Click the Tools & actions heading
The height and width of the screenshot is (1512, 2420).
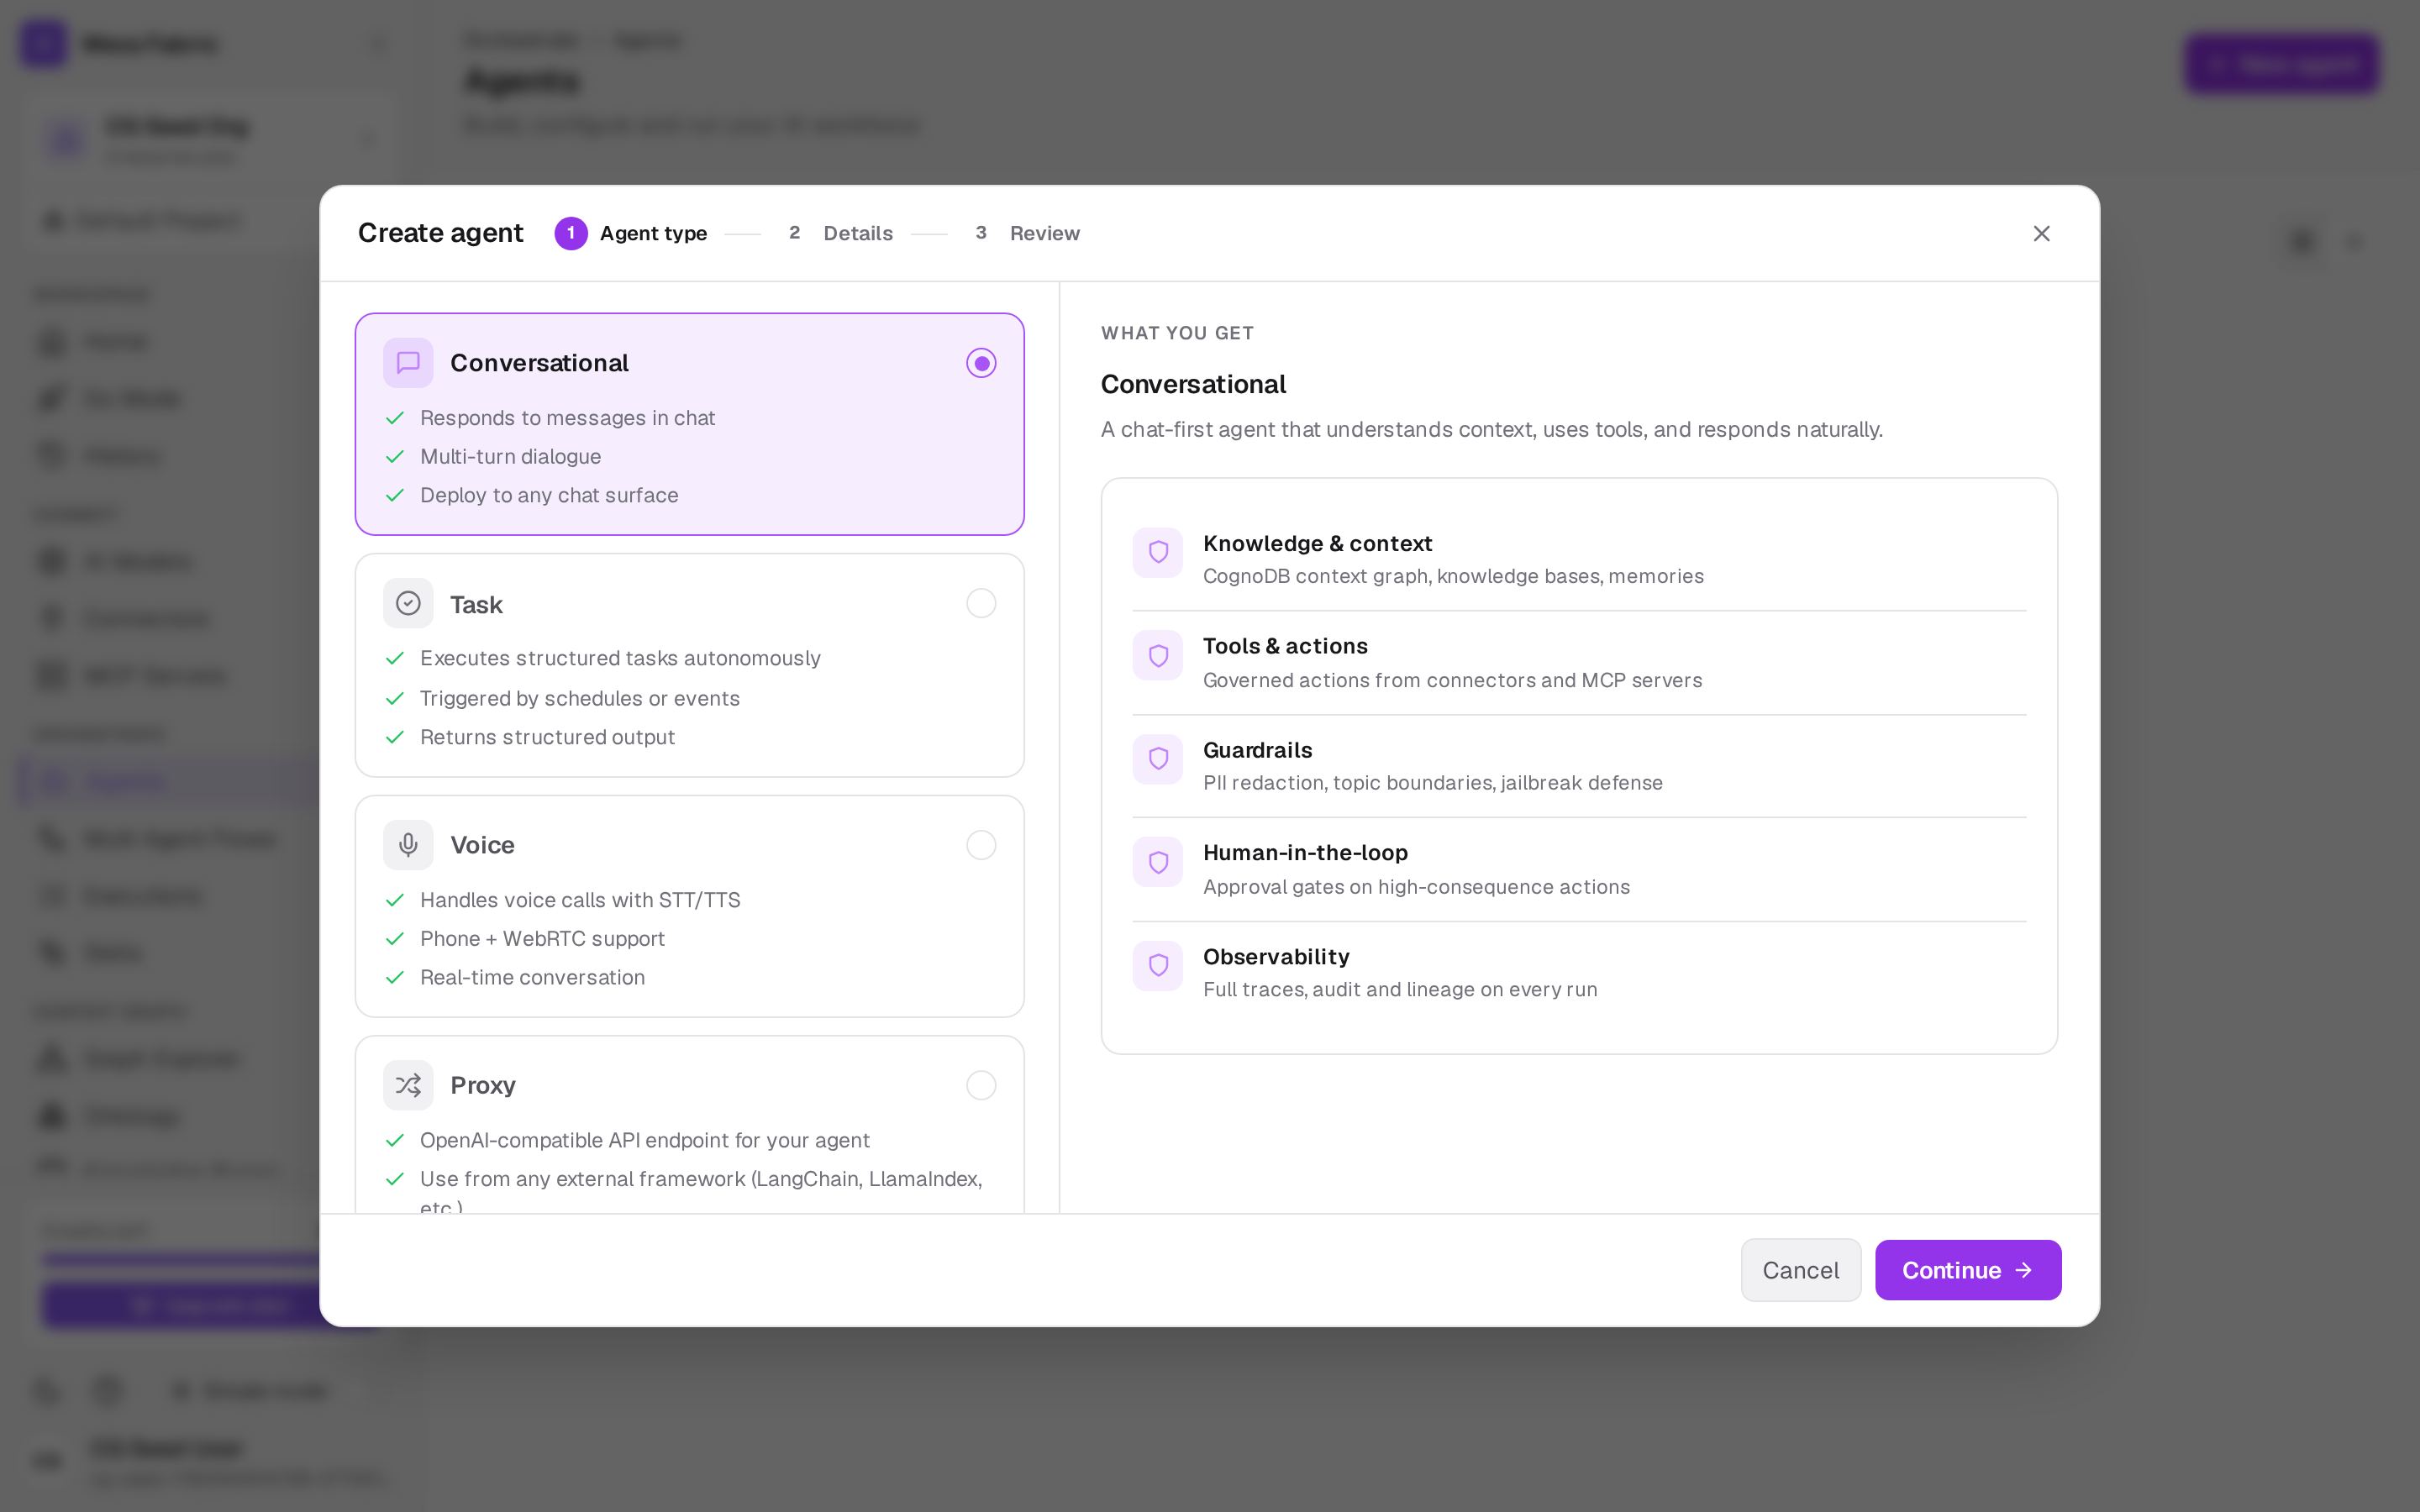(1285, 646)
